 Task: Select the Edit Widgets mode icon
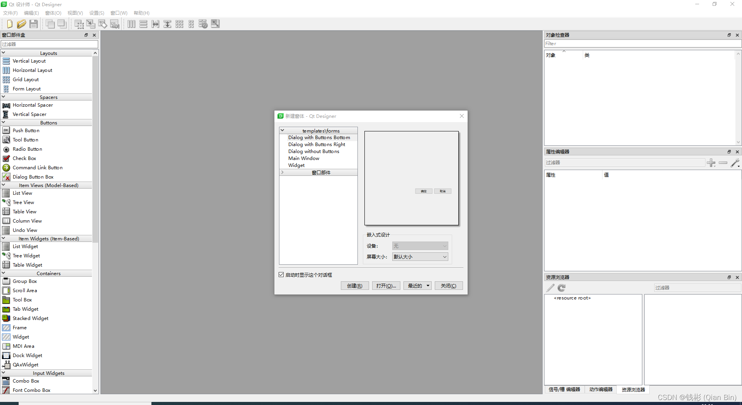point(79,24)
